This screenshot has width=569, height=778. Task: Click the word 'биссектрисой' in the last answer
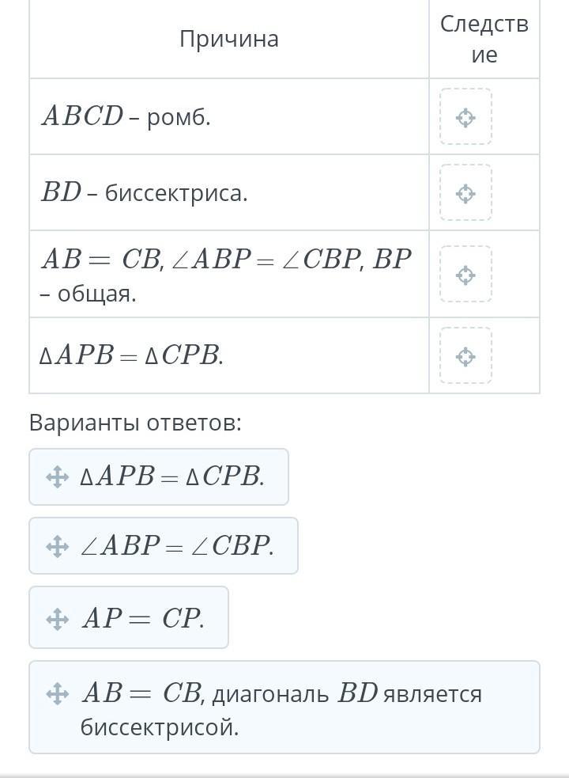[159, 727]
